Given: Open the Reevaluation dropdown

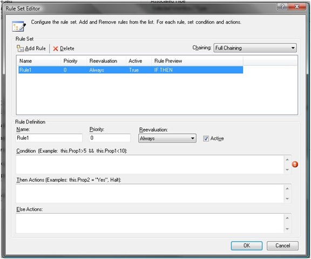Looking at the screenshot, I should pos(167,138).
